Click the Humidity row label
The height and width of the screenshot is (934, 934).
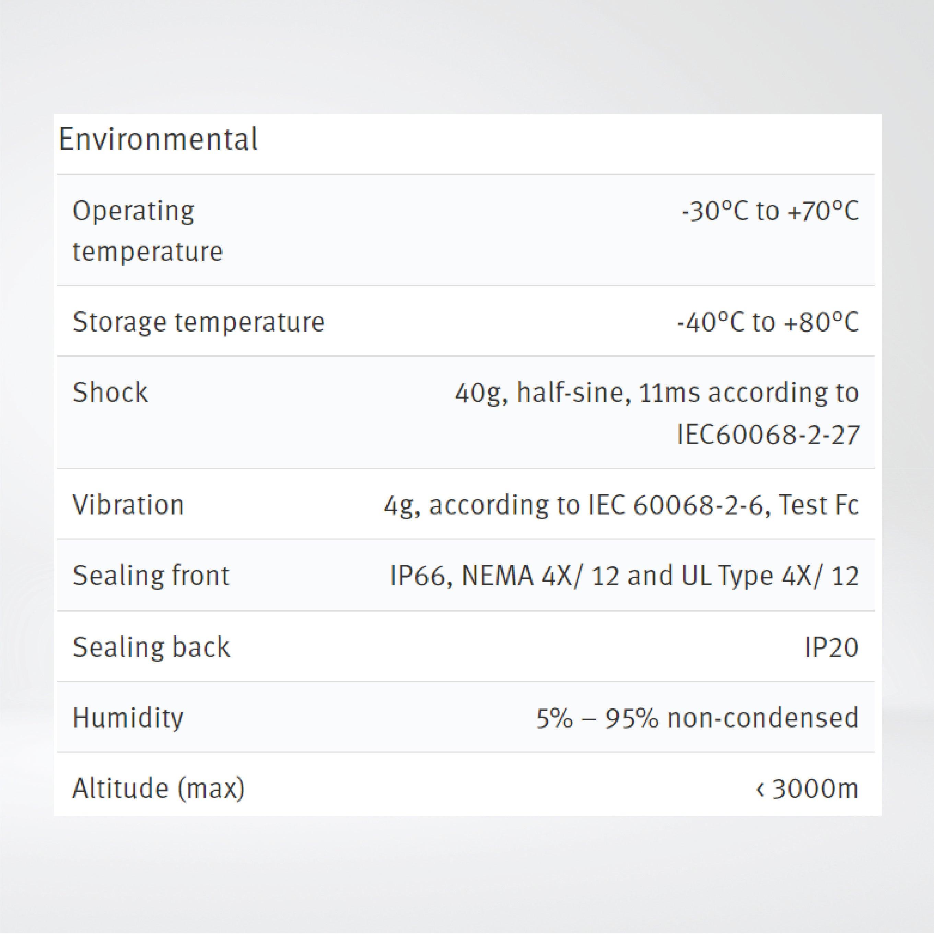pos(128,718)
